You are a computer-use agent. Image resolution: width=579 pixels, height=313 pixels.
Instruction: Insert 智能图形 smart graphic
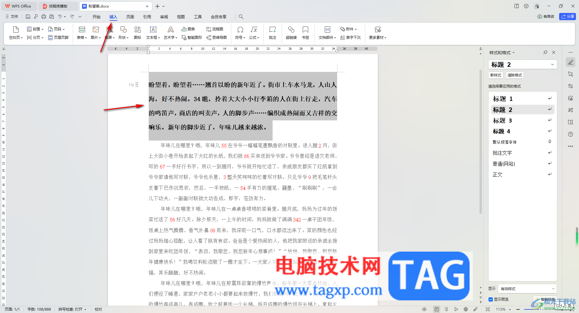(192, 38)
